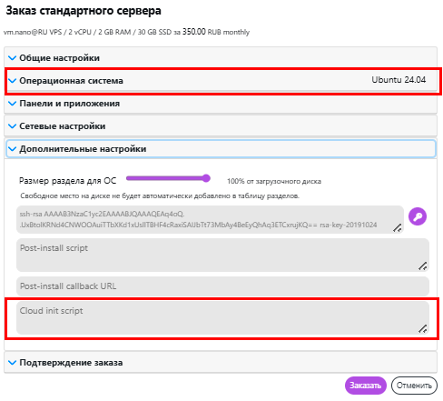Click the purple SSH key icon button
This screenshot has height=401, width=443.
pos(418,216)
